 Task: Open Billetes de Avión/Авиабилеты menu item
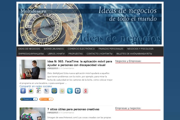click(134, 54)
